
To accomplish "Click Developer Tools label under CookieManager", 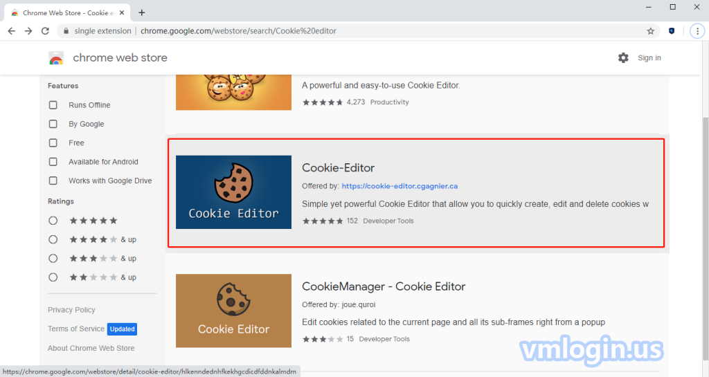I will pyautogui.click(x=384, y=339).
